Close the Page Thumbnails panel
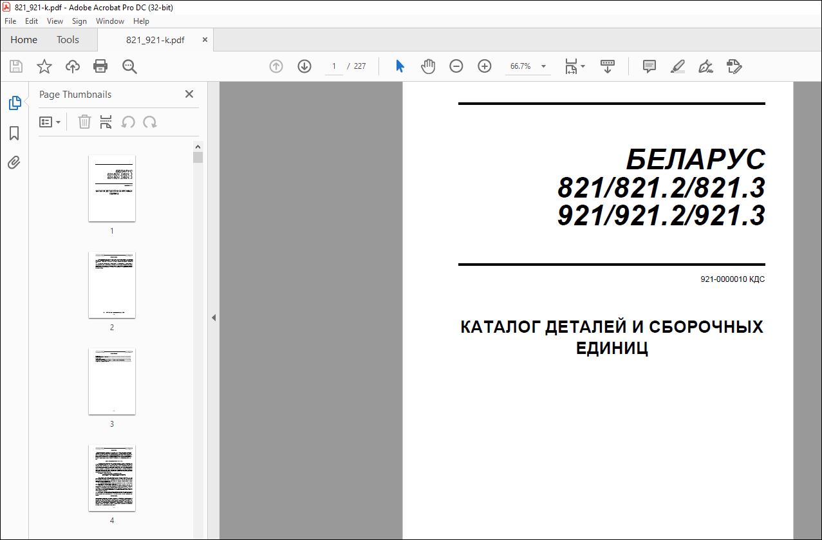This screenshot has height=540, width=822. (189, 94)
